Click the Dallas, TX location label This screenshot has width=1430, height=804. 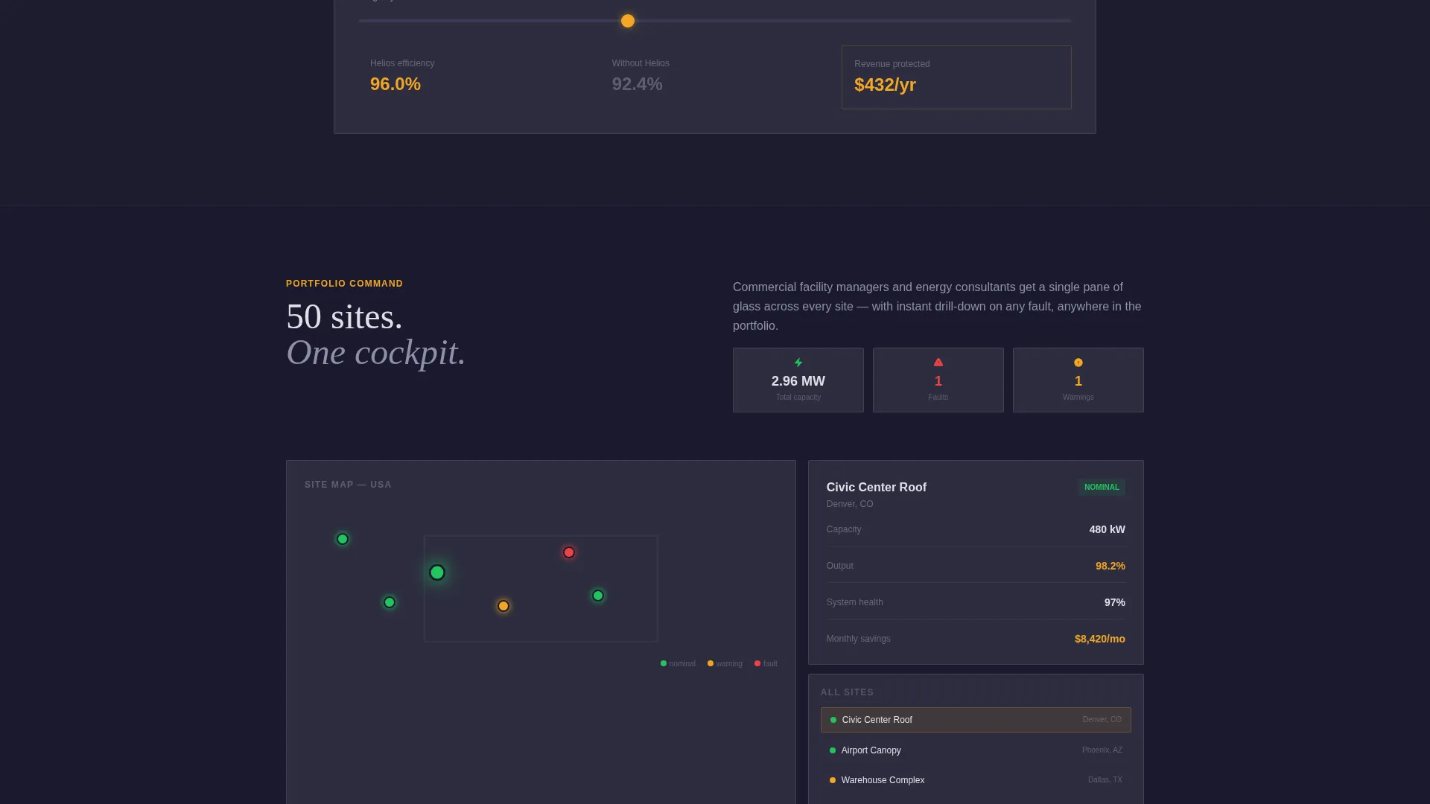pyautogui.click(x=1105, y=780)
